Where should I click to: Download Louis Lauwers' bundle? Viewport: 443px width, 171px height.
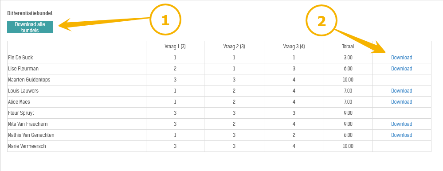(401, 90)
